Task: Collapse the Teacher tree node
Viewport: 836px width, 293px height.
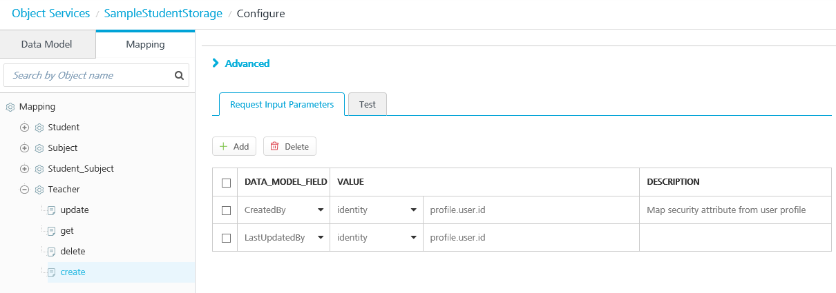Action: click(25, 190)
